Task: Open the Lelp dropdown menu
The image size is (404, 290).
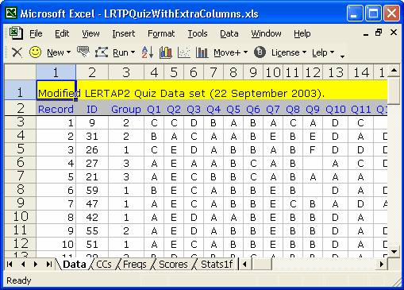Action: [x=323, y=52]
